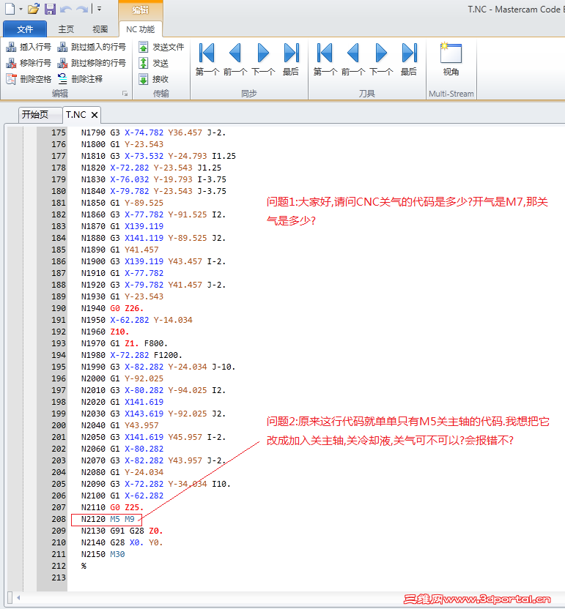Click line N1890 G1 Y41.457
This screenshot has height=609, width=565.
[x=119, y=250]
